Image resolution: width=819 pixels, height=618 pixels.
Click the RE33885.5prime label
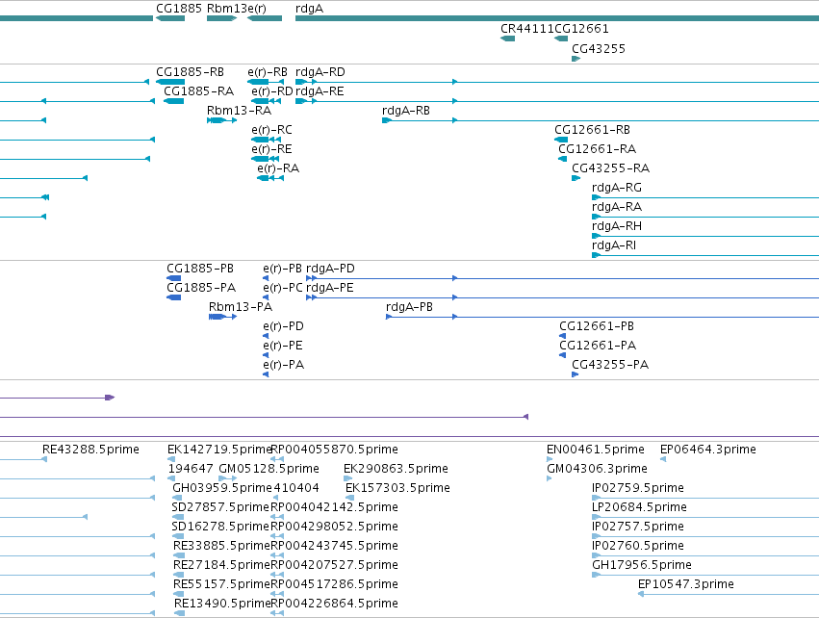click(x=222, y=547)
